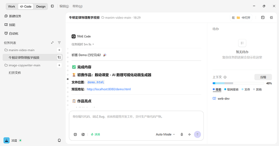
Task: Toggle the preview window icon in header
Action: (x=263, y=18)
